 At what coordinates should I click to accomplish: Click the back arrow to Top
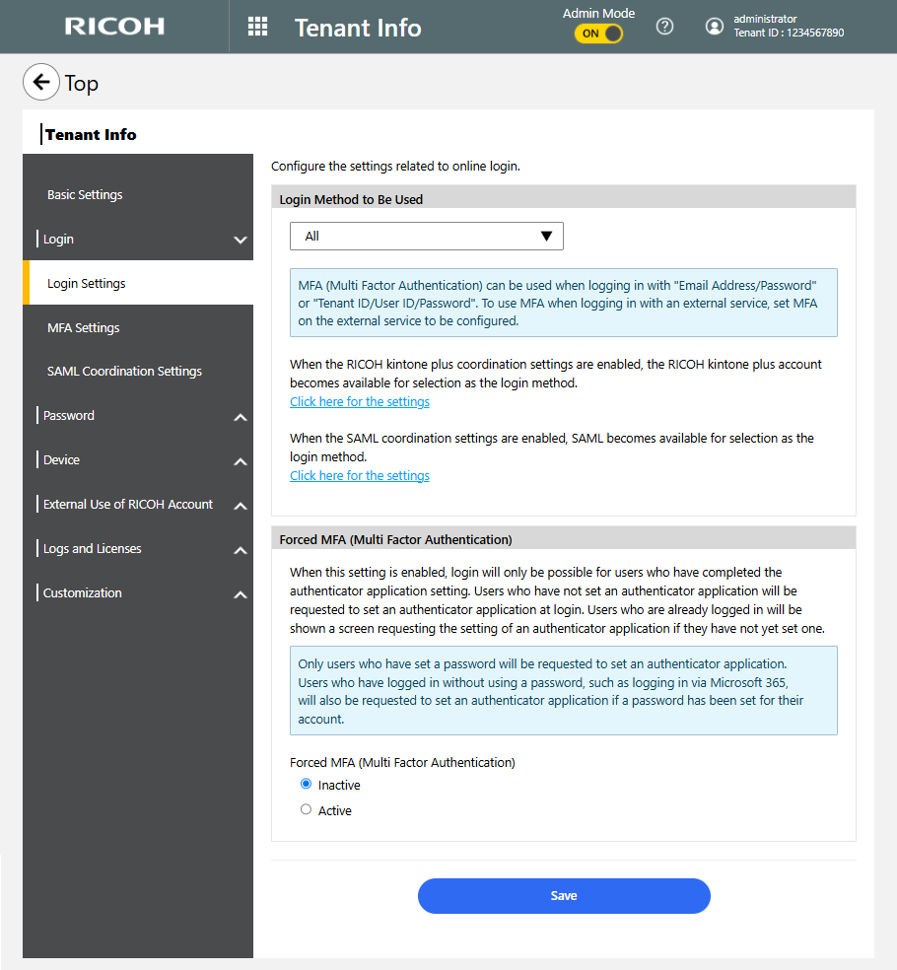click(40, 83)
